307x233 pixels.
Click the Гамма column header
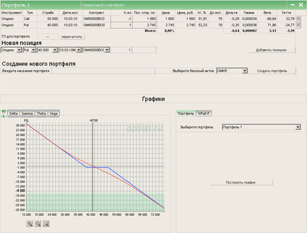tap(249, 13)
